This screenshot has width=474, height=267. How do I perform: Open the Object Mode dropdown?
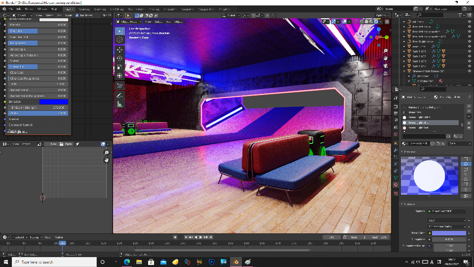pos(129,22)
